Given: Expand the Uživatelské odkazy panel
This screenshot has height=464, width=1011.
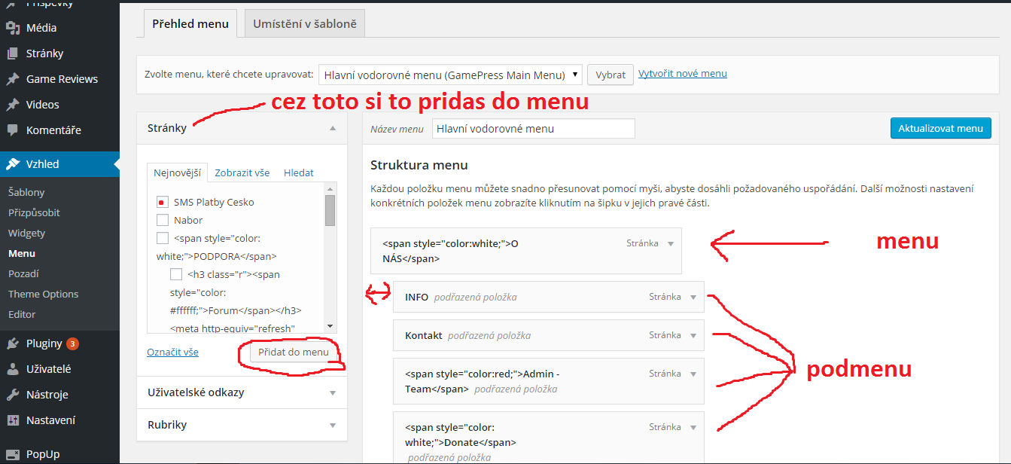Looking at the screenshot, I should 332,392.
